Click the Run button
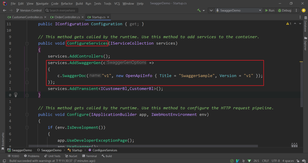Image resolution: width=308 pixels, height=163 pixels. [x=270, y=10]
